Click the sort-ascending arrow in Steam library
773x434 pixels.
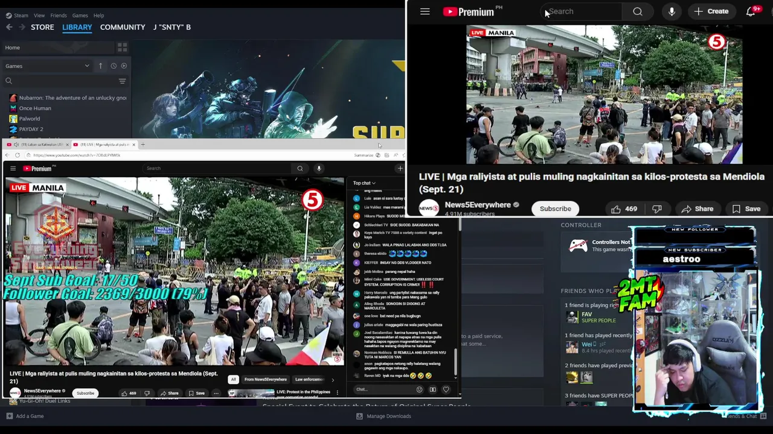[x=100, y=66]
